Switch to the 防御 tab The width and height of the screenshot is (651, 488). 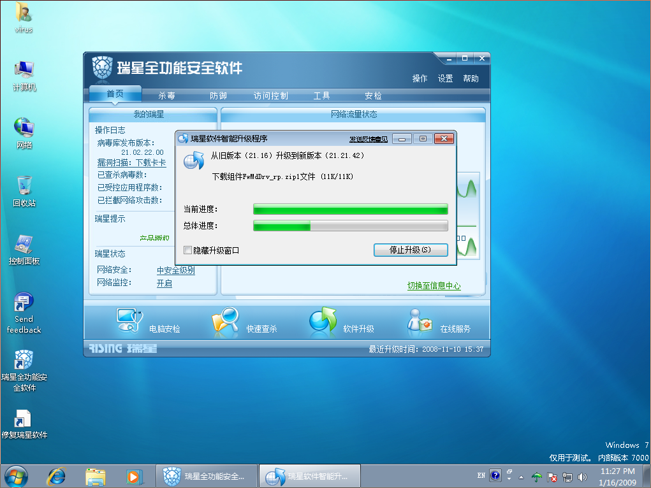click(219, 96)
